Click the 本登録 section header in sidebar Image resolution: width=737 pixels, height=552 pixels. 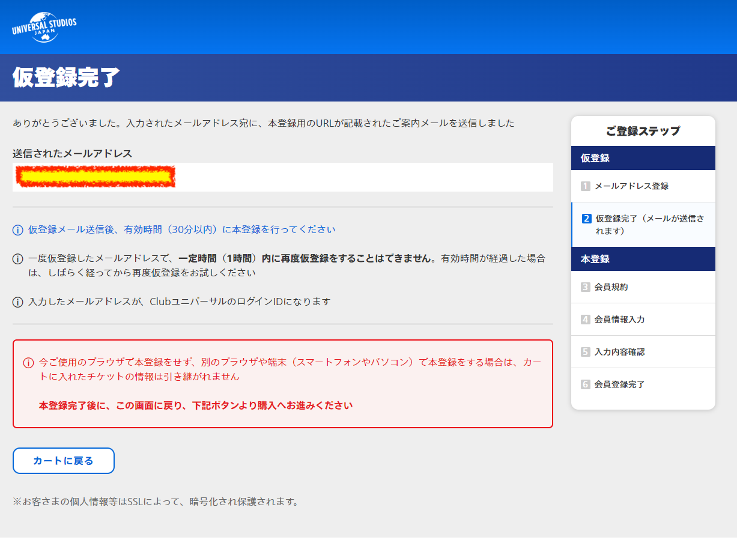pyautogui.click(x=643, y=259)
